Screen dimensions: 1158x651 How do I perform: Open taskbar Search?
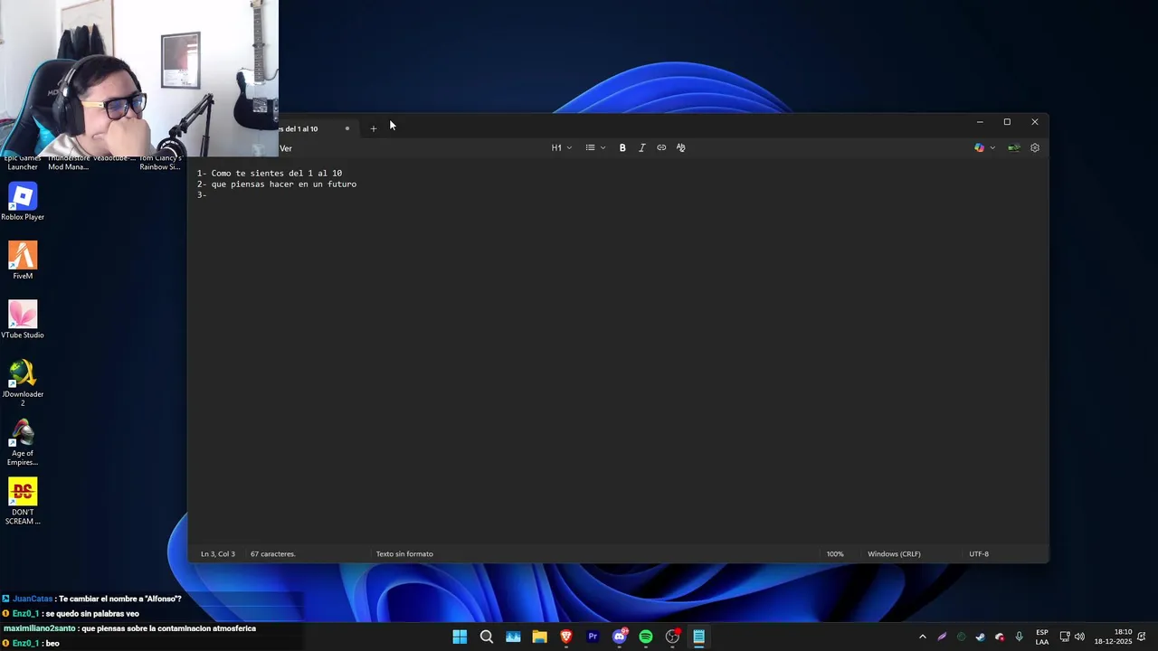pyautogui.click(x=487, y=637)
